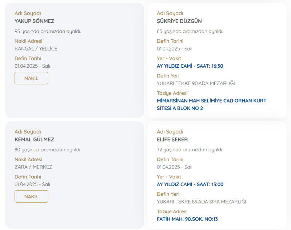291x230 pixels.
Task: Select the name Şükriye Düzgün
Action: tap(179, 21)
